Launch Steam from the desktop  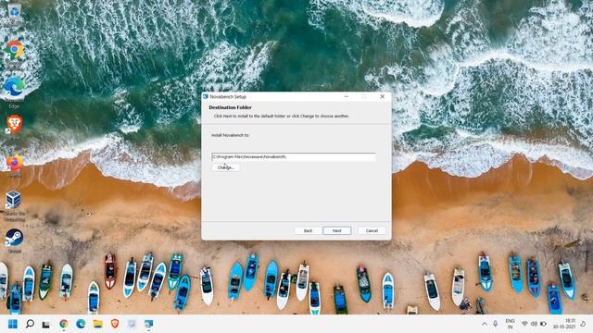15,238
